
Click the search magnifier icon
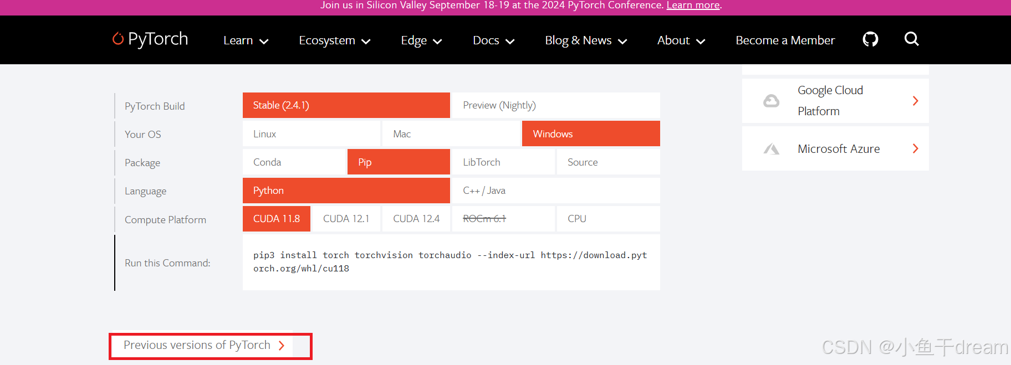[x=911, y=39]
